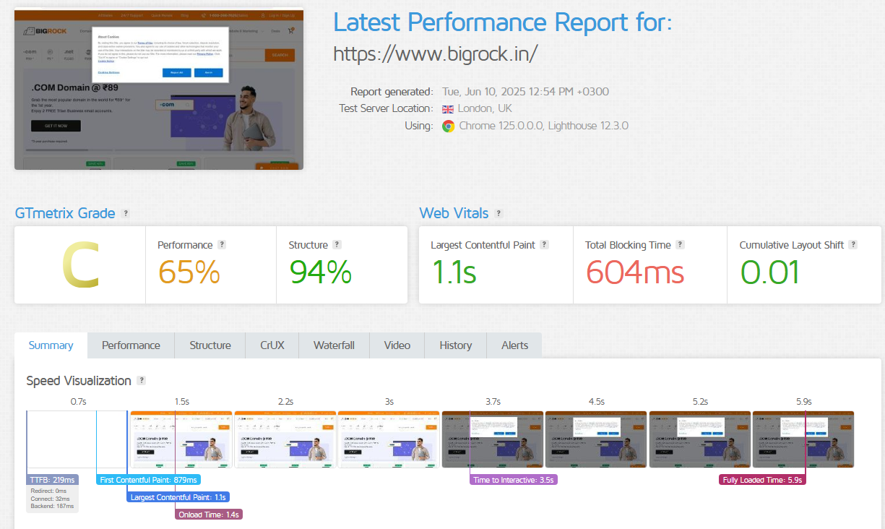Image resolution: width=885 pixels, height=529 pixels.
Task: Open the Alerts tab
Action: pos(515,345)
